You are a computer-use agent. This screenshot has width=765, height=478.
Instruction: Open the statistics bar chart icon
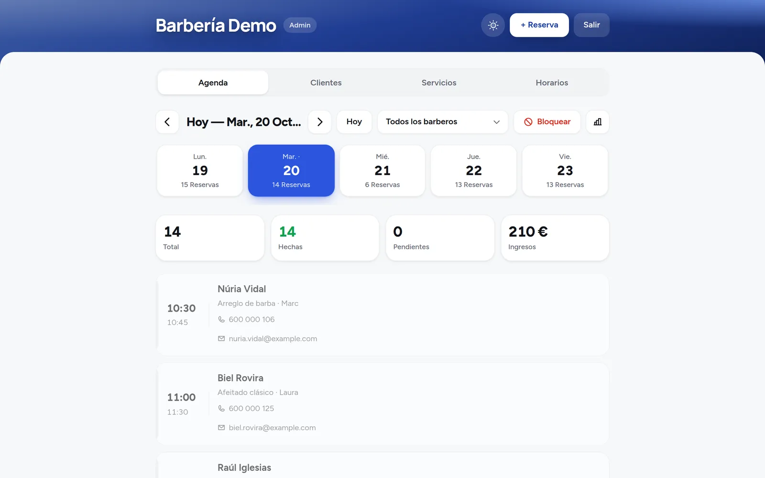point(598,122)
